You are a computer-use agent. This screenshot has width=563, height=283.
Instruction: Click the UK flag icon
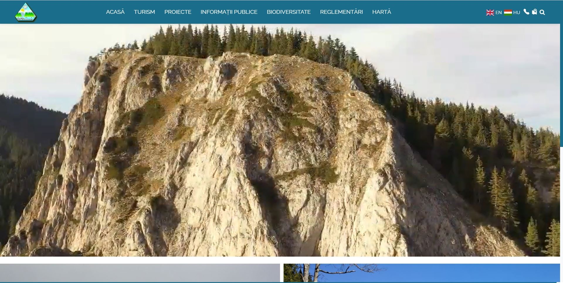(490, 13)
